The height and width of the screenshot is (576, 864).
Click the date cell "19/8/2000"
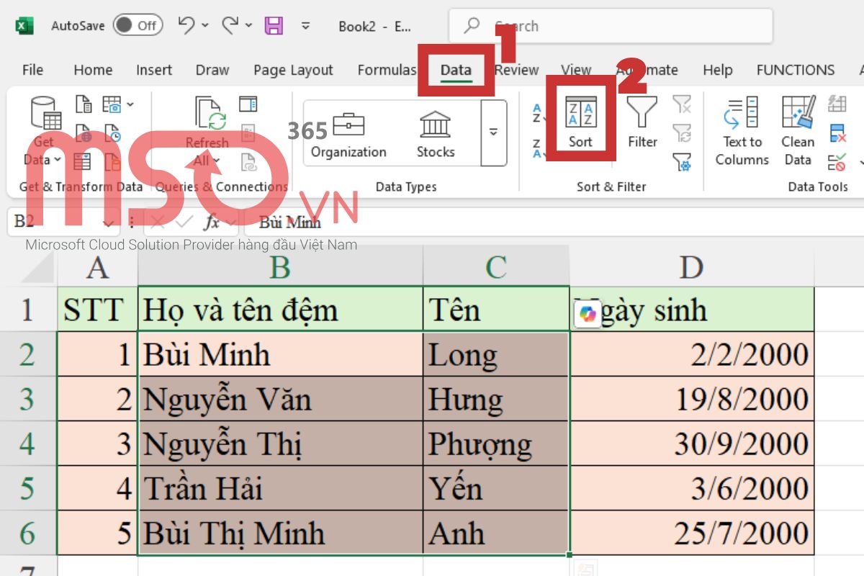[x=691, y=399]
